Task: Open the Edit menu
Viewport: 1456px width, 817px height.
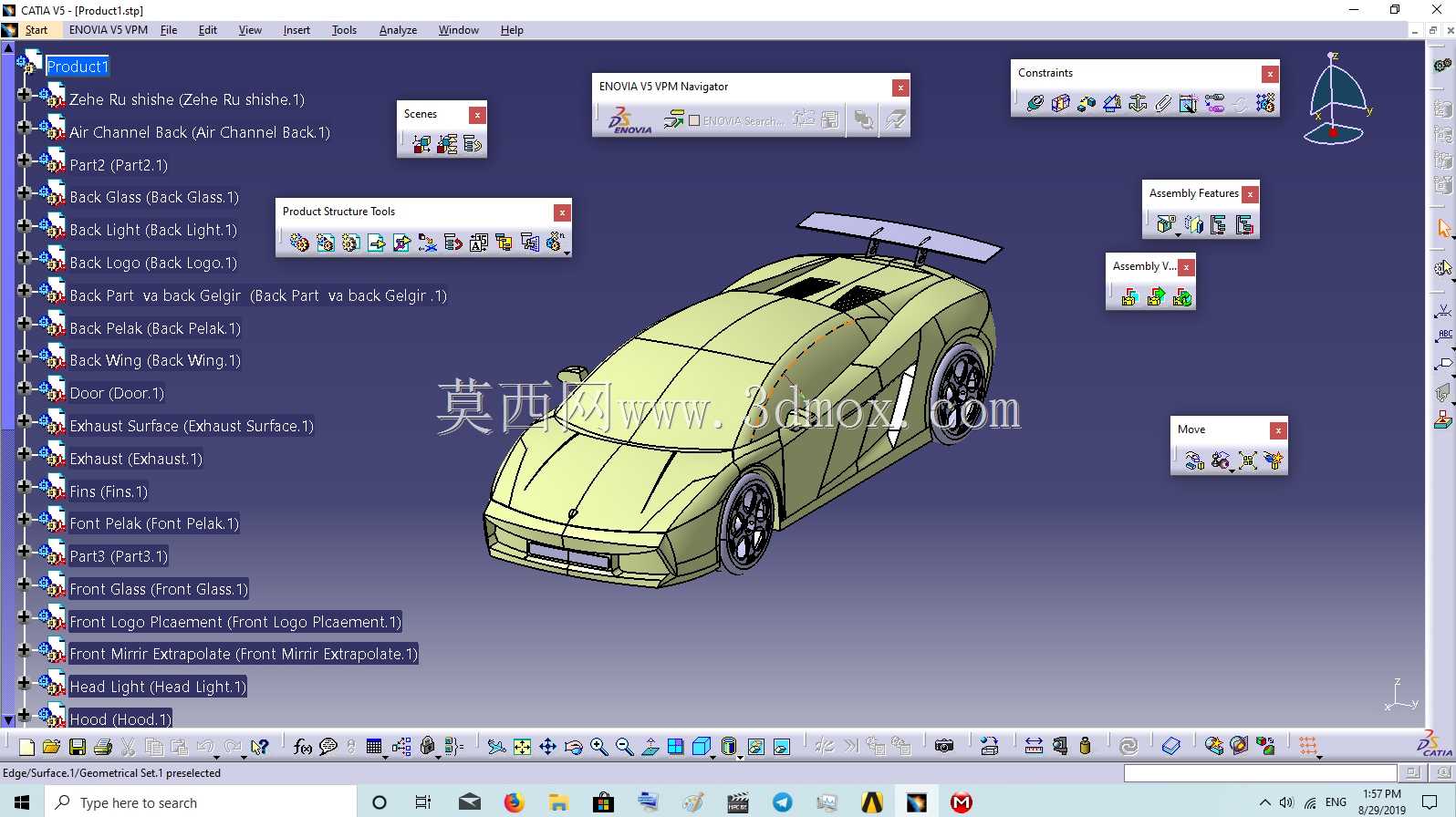Action: pyautogui.click(x=208, y=30)
